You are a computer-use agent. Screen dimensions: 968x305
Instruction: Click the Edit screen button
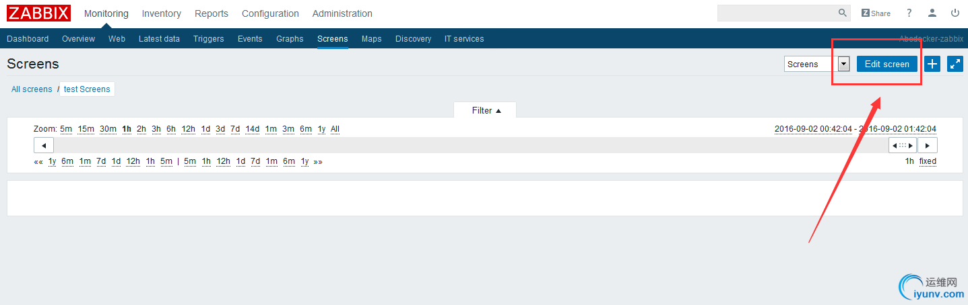pyautogui.click(x=886, y=64)
